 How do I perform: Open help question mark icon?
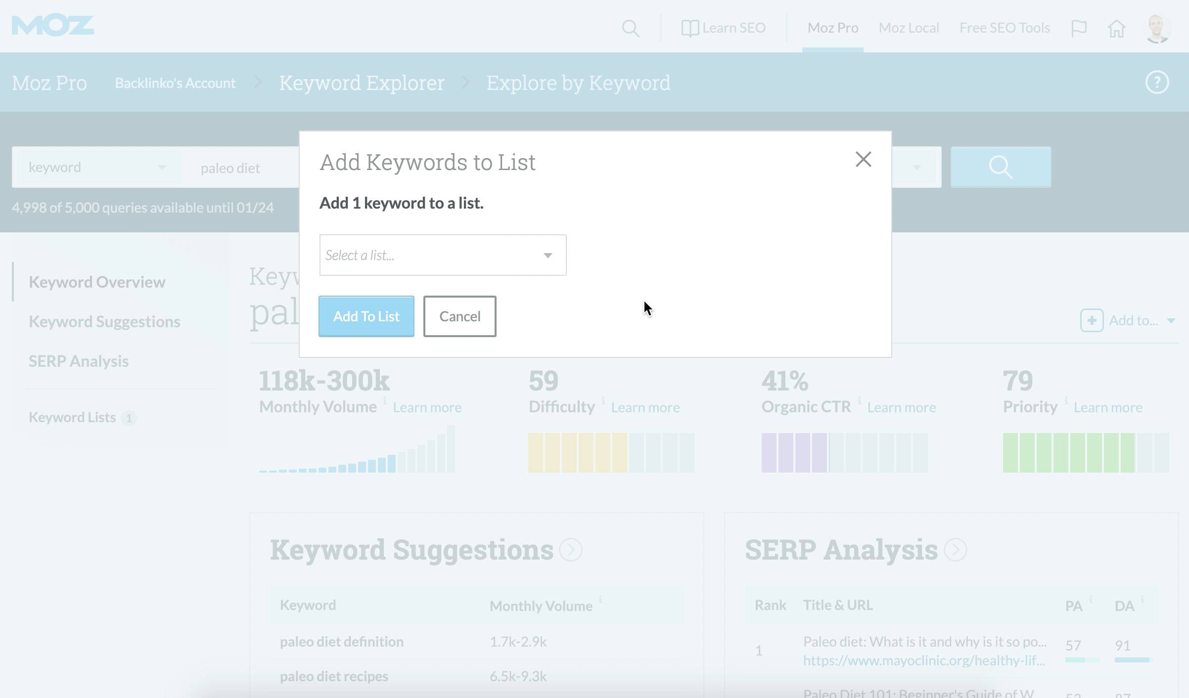pos(1157,83)
